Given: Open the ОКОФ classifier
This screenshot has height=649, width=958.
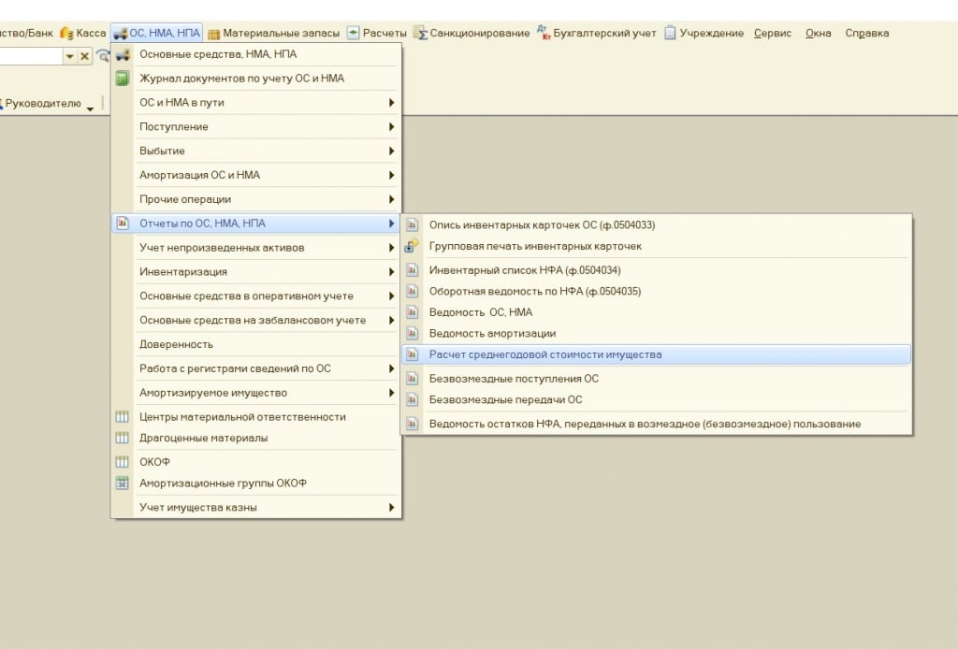Looking at the screenshot, I should click(154, 462).
